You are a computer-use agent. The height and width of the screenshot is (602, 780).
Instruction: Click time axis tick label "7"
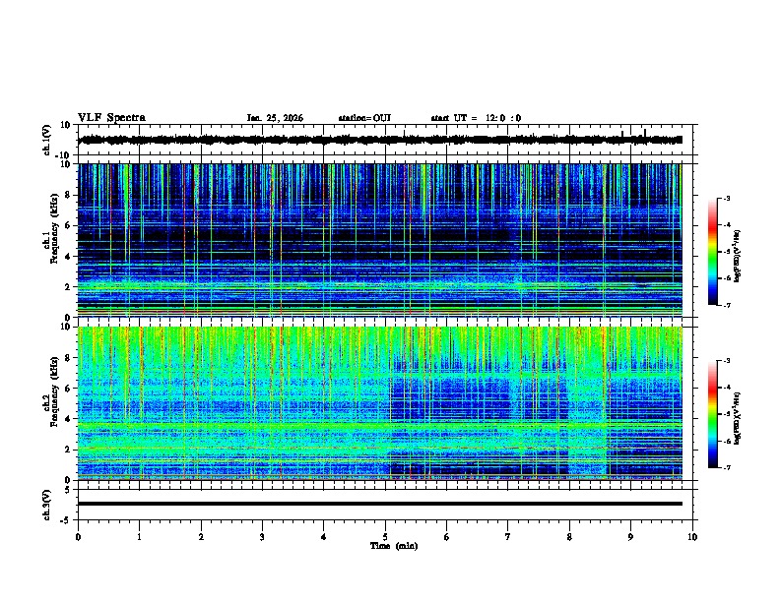tap(508, 537)
